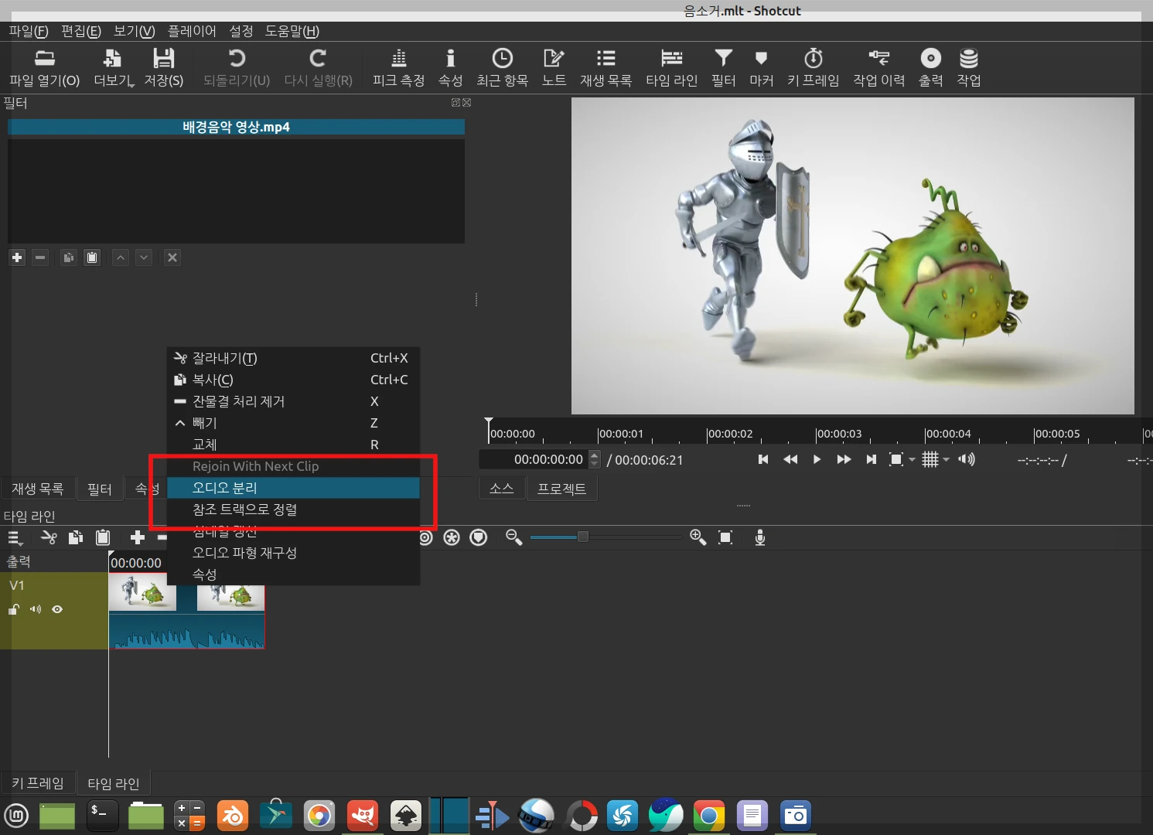The width and height of the screenshot is (1153, 835).
Task: Open the 설정 menu
Action: (x=241, y=31)
